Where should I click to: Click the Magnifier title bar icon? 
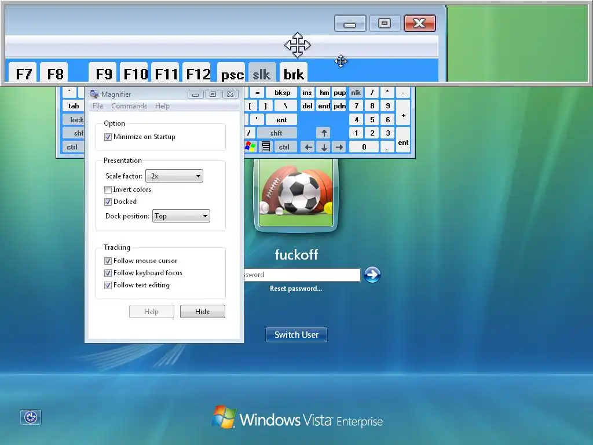coord(94,94)
